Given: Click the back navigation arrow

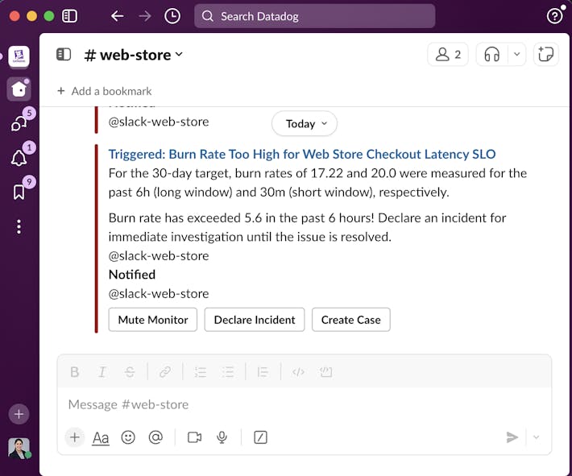Looking at the screenshot, I should (118, 16).
